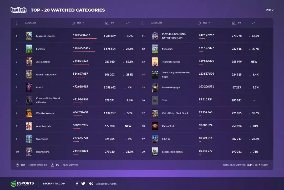Viewport: 284px width, 190px height.
Task: Click Minecraft growth value 237%
Action: [x=256, y=49]
